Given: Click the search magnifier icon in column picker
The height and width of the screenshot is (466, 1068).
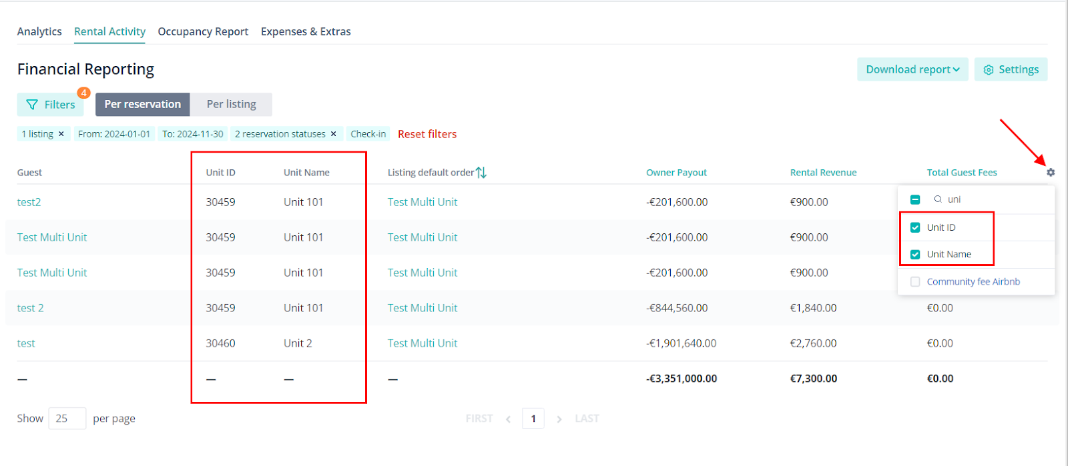Looking at the screenshot, I should tap(938, 199).
